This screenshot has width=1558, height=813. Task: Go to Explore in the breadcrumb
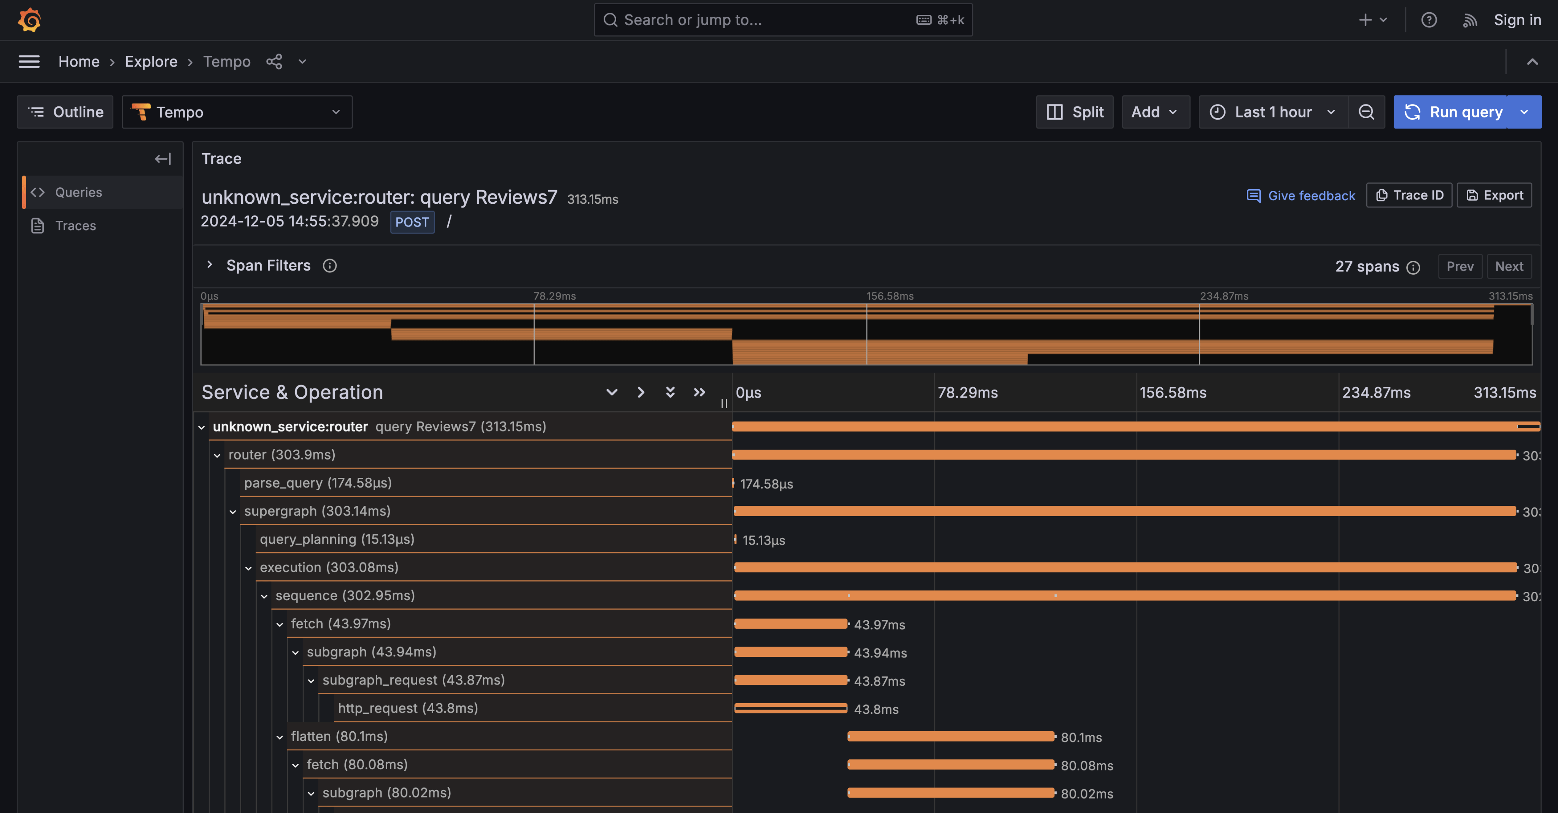pos(151,61)
